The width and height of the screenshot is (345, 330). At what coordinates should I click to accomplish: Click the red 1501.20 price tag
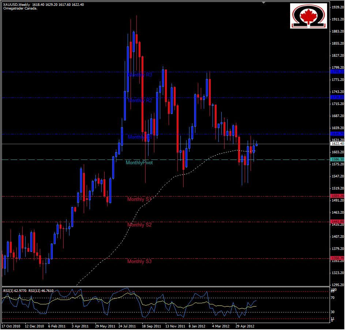tap(336, 195)
